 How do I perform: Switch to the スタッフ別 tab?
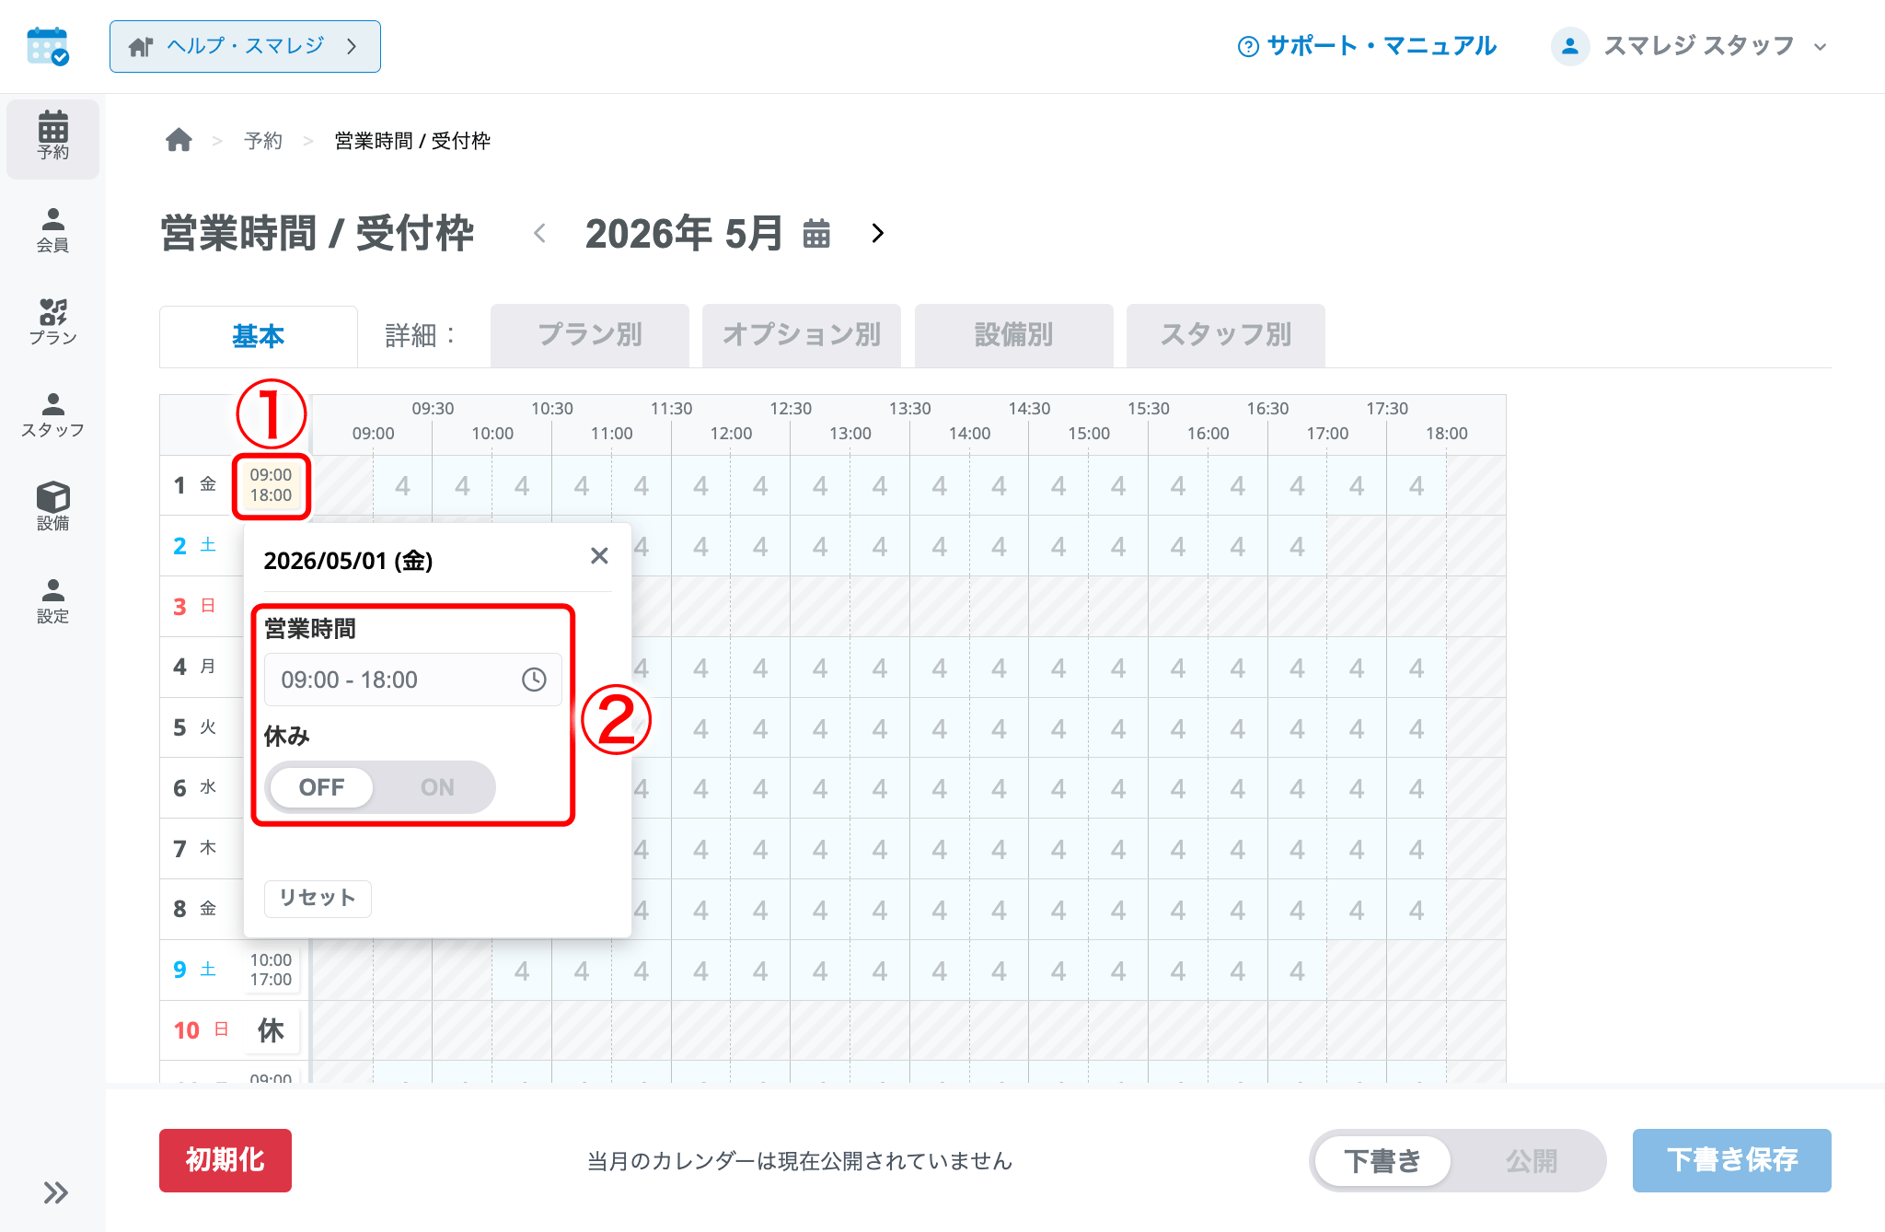[1226, 335]
